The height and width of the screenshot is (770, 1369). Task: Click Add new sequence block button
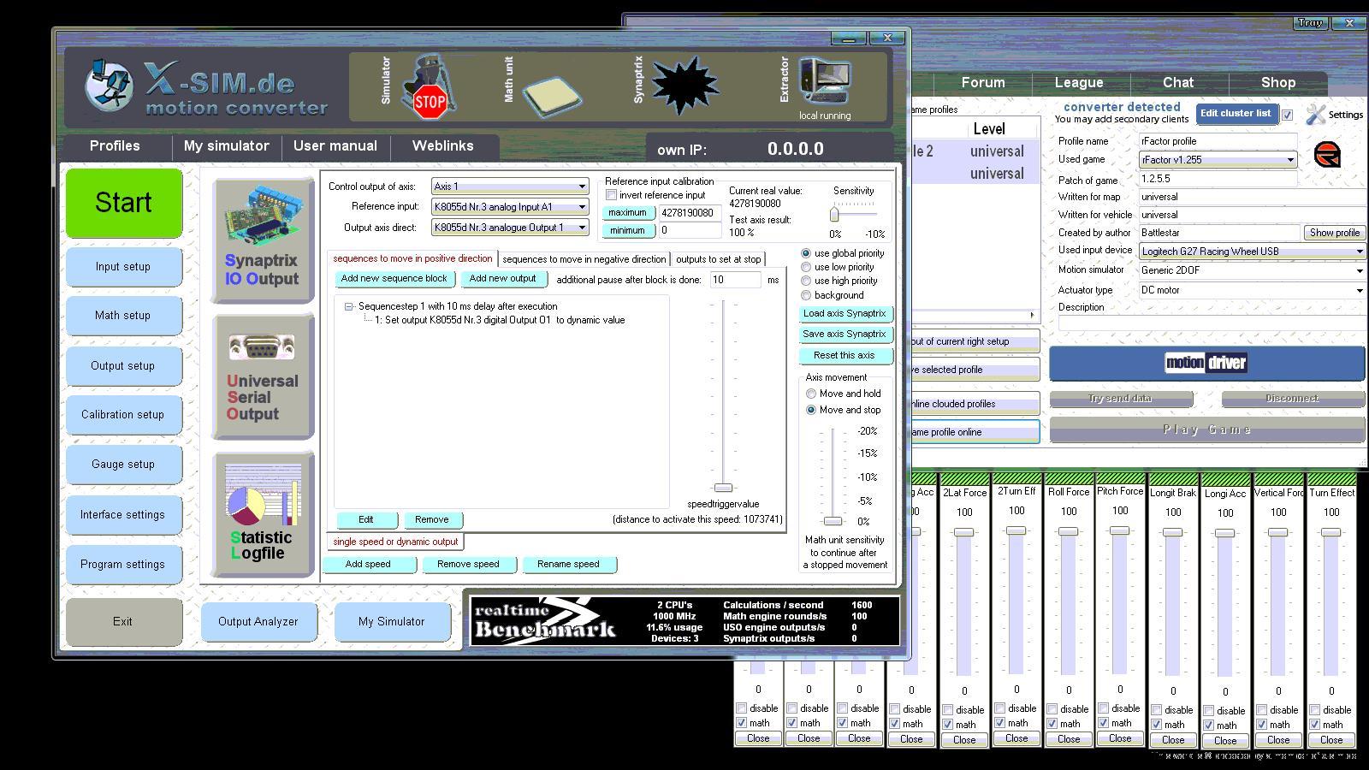pos(394,279)
